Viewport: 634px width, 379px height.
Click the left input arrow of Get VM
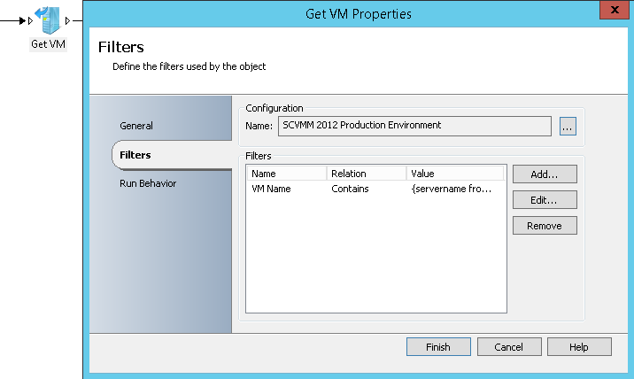[30, 20]
